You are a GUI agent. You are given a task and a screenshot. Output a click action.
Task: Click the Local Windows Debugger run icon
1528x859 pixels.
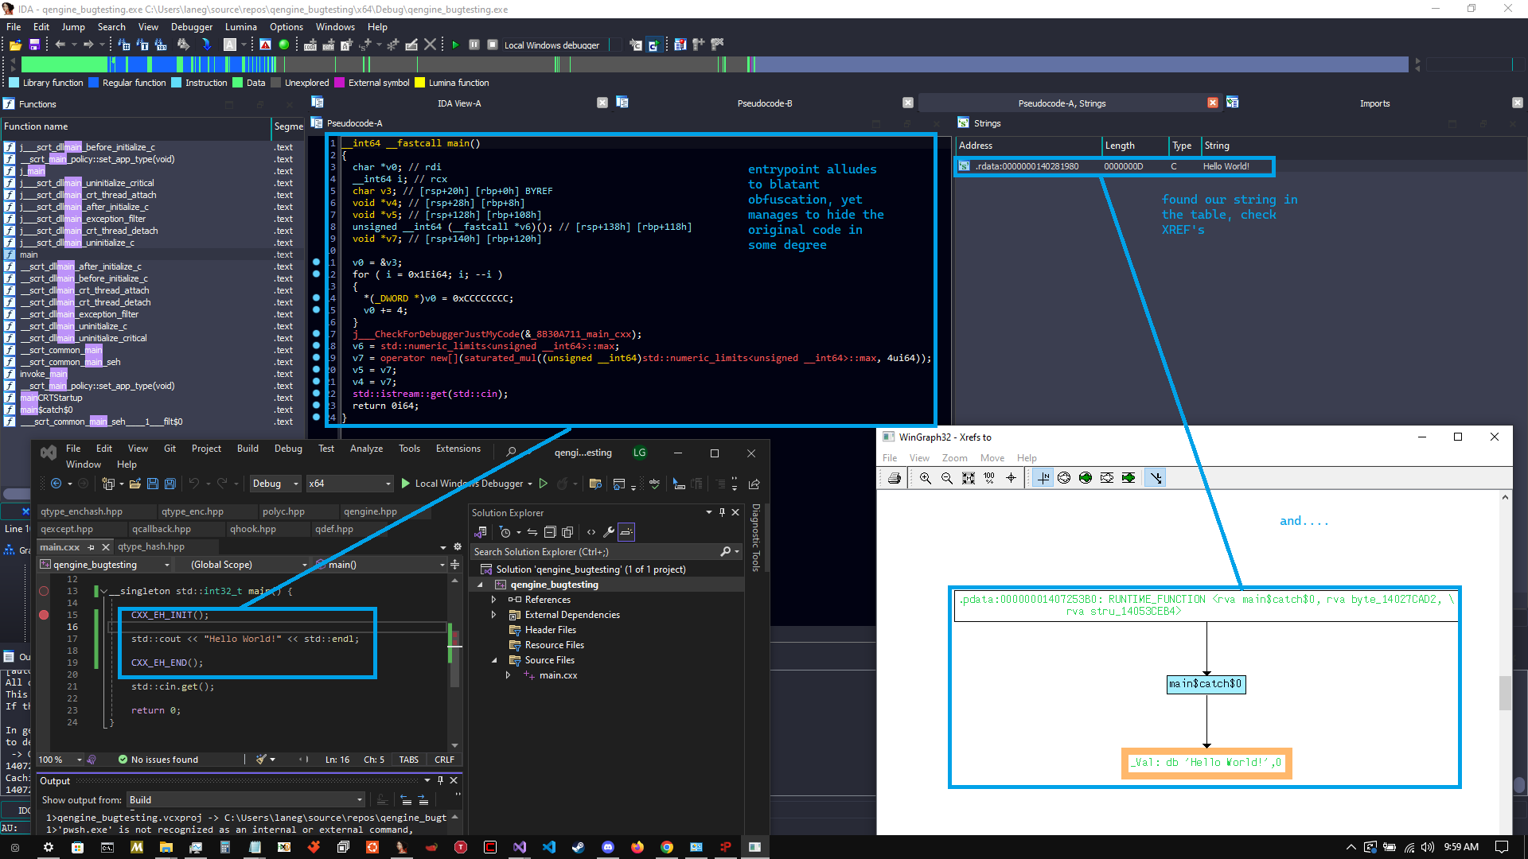[406, 484]
